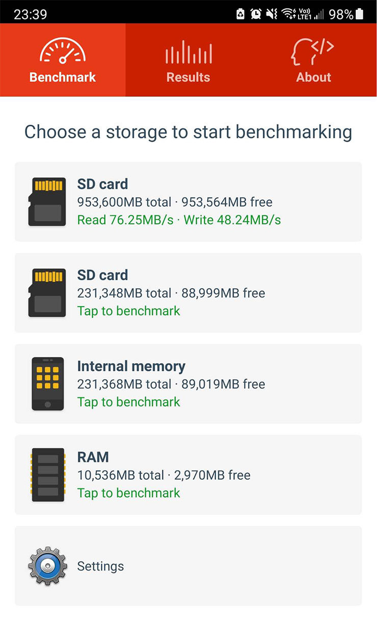Screen dimensions: 377x625
Task: Tap the Settings gear icon
Action: point(48,566)
